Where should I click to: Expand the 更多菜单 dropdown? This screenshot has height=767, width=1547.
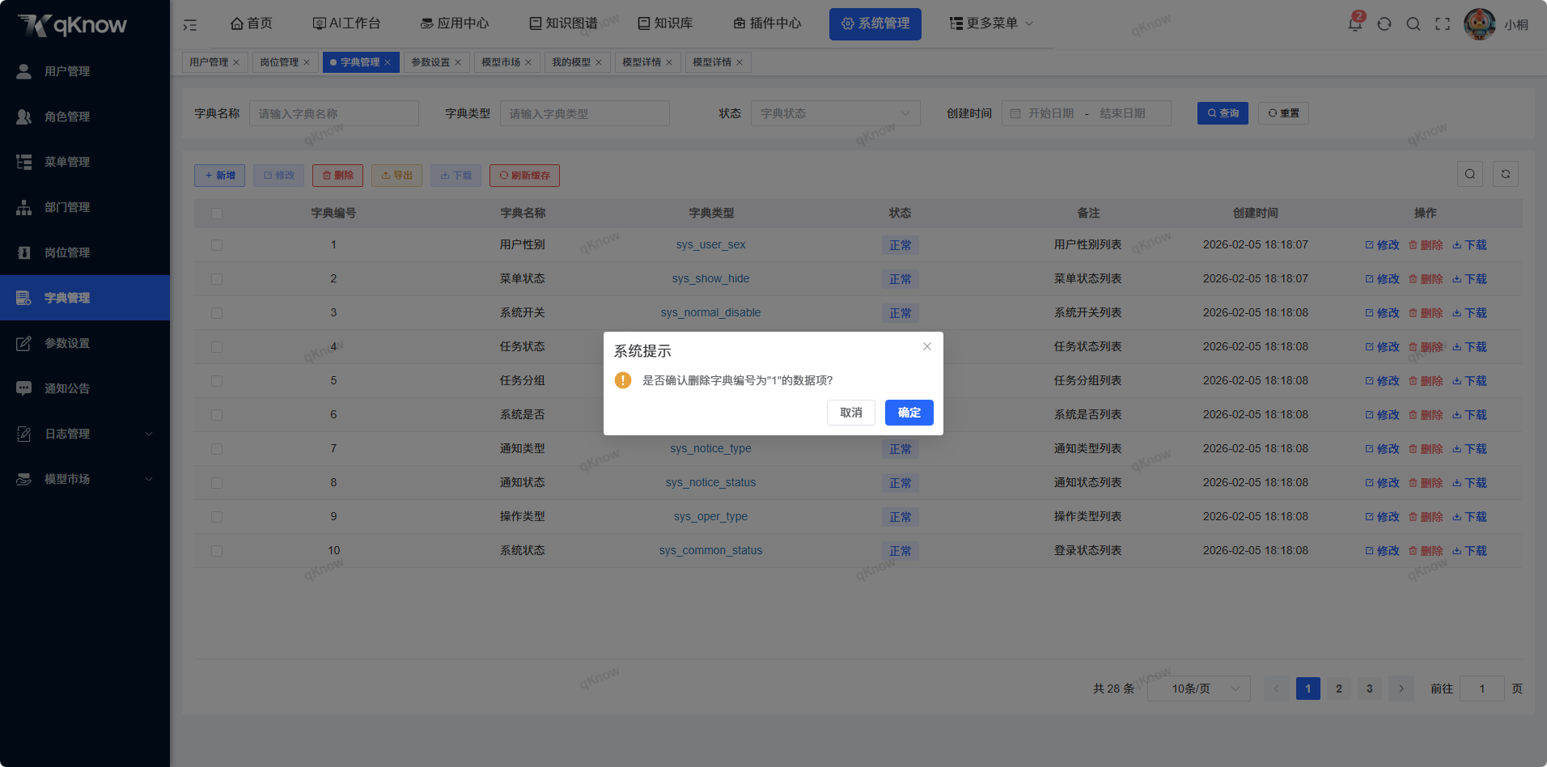point(991,23)
